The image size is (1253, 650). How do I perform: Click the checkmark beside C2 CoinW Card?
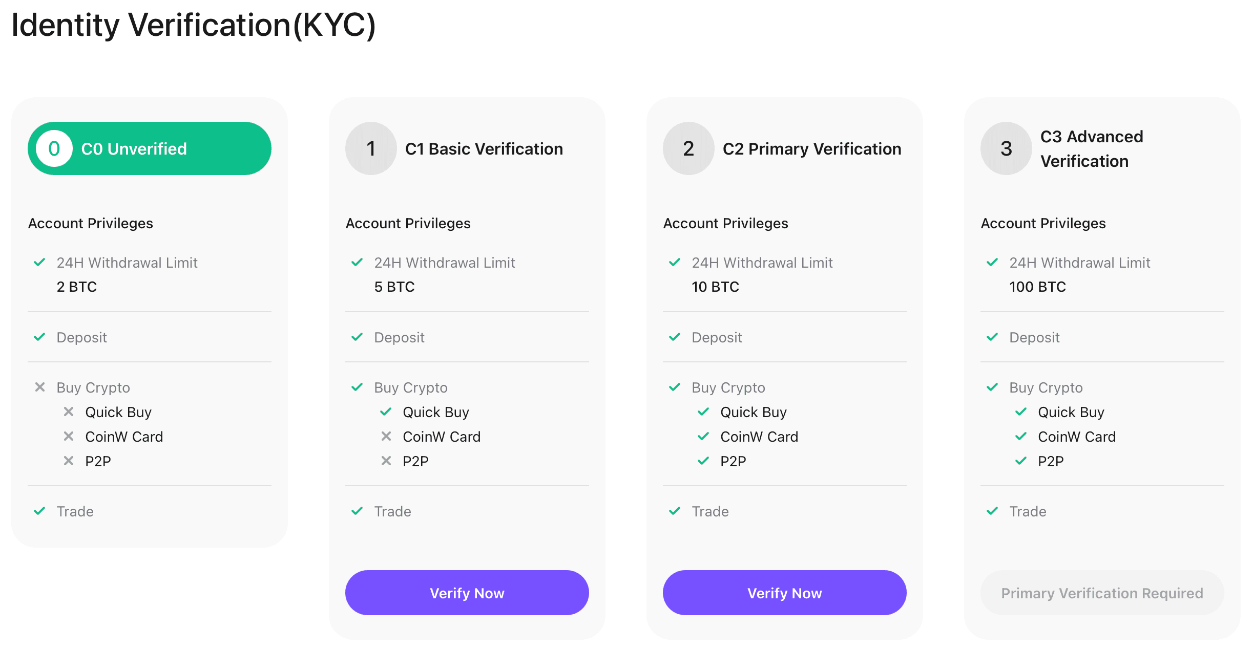pos(704,436)
